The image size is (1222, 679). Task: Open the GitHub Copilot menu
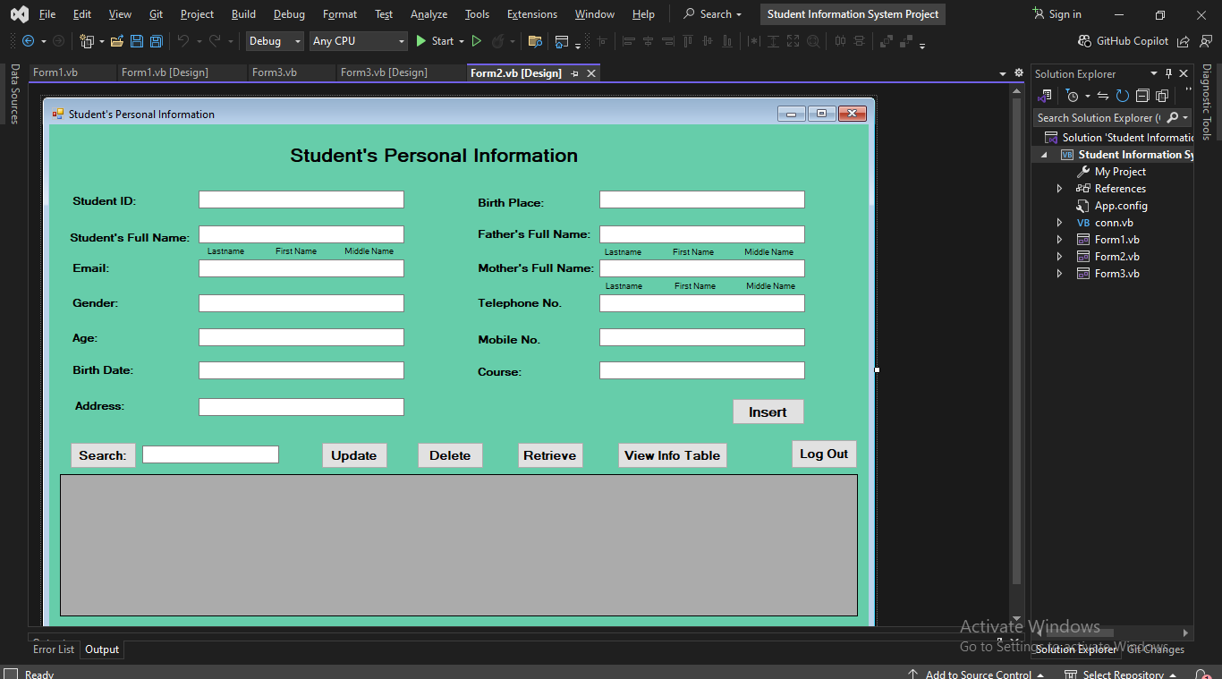(1123, 41)
